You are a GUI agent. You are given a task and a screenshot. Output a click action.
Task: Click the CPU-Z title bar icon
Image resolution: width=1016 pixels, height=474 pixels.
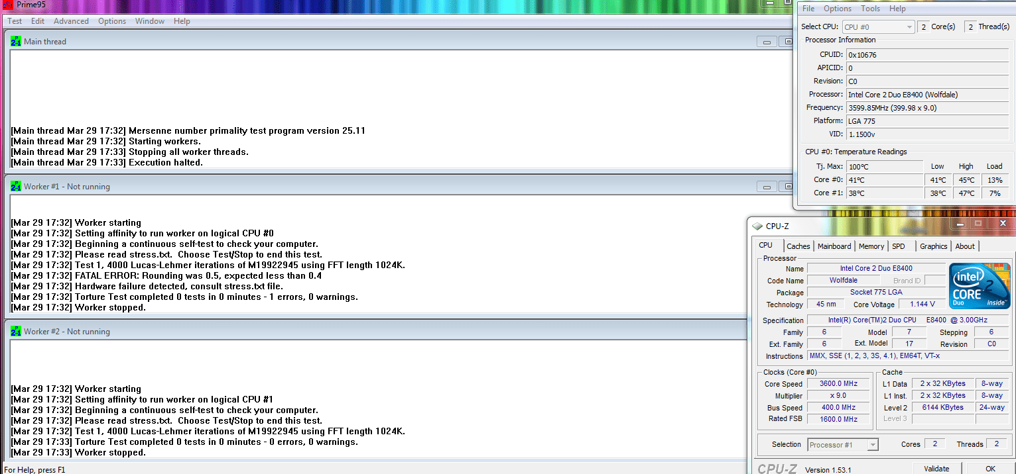pos(757,226)
